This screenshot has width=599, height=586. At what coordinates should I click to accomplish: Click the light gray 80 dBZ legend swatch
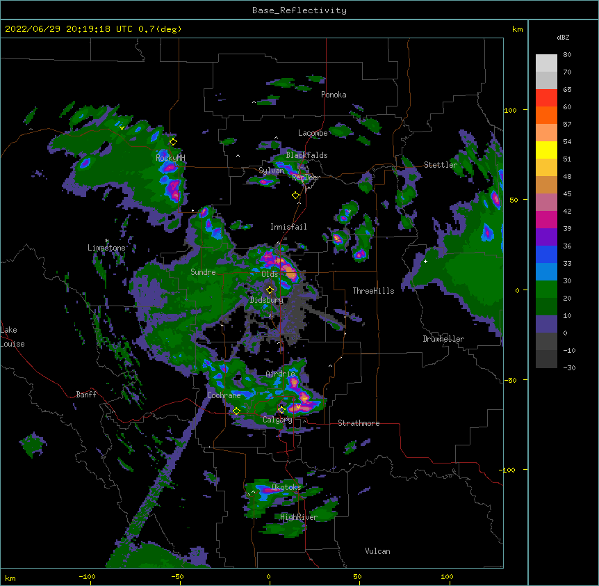click(x=546, y=63)
